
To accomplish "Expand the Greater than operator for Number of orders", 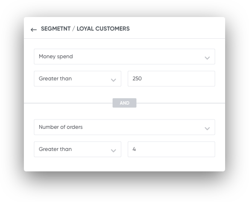I will click(78, 149).
